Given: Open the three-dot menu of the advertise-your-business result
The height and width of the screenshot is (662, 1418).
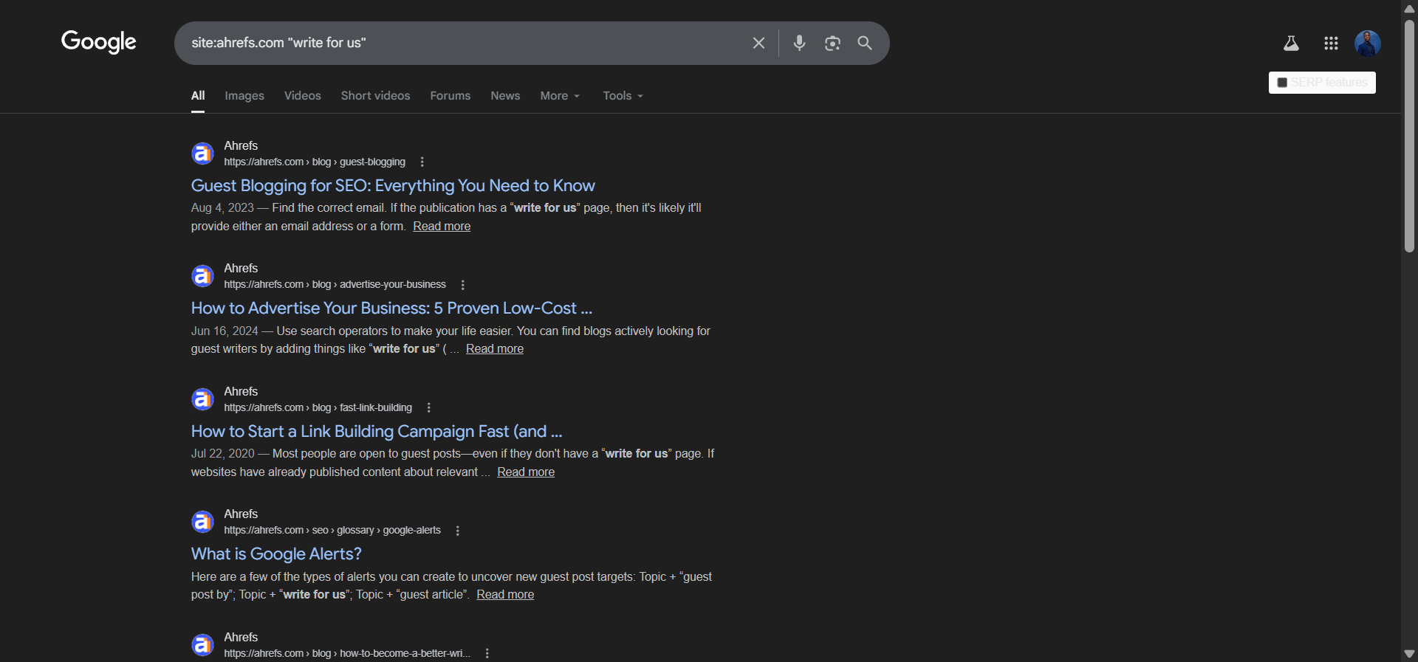Looking at the screenshot, I should tap(462, 285).
